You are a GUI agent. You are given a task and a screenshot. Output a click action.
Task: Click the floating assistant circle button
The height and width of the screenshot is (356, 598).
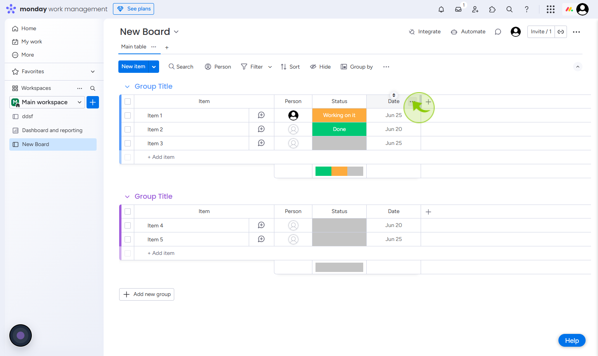[21, 335]
